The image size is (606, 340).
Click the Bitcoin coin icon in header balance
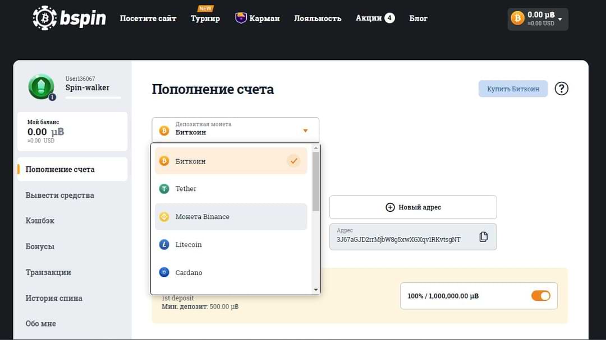(x=517, y=18)
